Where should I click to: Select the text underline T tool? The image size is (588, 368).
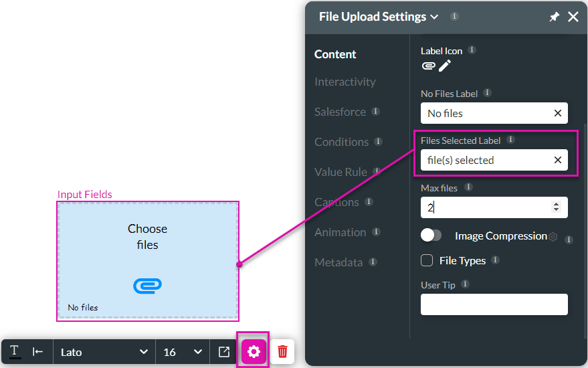pos(15,351)
